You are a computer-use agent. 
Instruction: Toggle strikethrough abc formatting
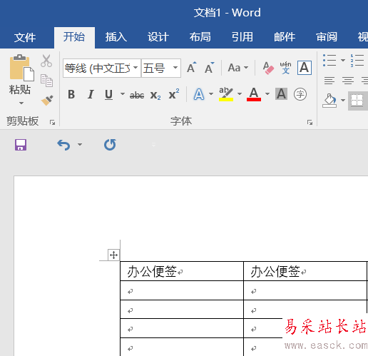[x=137, y=95]
